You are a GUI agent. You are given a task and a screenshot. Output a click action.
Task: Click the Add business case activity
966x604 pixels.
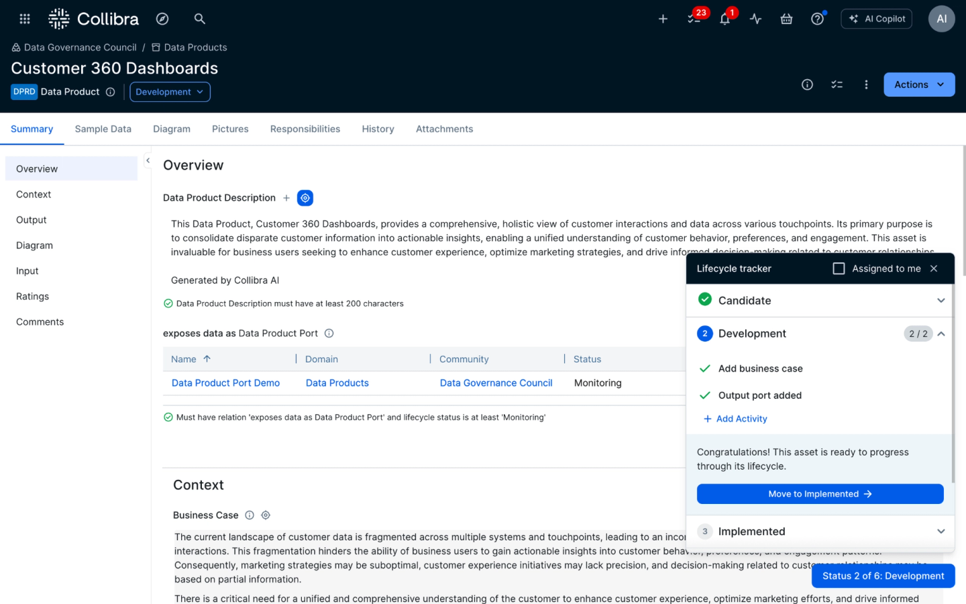pos(761,368)
